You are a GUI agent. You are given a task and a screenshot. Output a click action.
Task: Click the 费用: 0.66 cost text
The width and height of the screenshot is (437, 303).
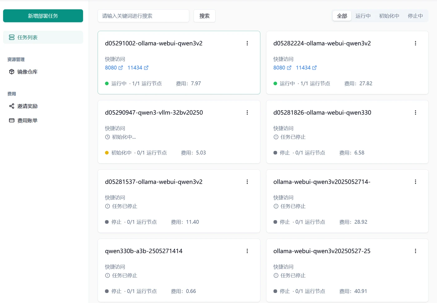click(x=184, y=291)
